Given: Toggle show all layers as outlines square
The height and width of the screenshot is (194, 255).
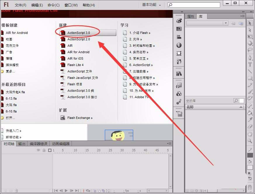Looking at the screenshot, I should pyautogui.click(x=50, y=150).
